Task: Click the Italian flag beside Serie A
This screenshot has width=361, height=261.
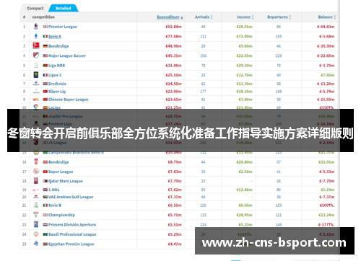Action: click(x=45, y=36)
